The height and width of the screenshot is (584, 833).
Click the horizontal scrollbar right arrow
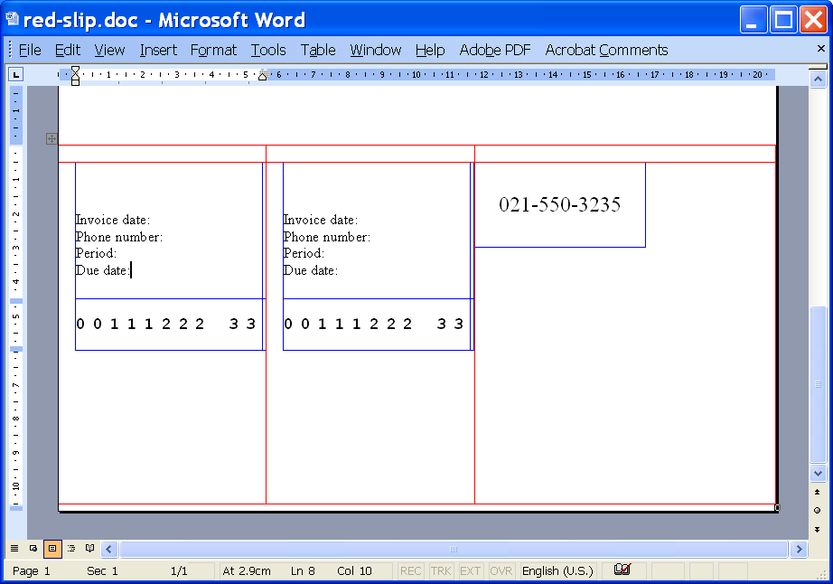[x=799, y=549]
